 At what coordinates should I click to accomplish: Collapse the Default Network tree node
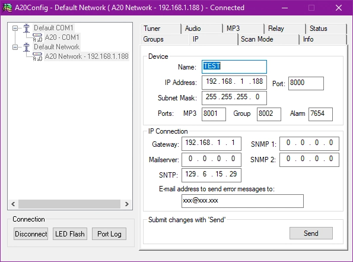pyautogui.click(x=15, y=47)
